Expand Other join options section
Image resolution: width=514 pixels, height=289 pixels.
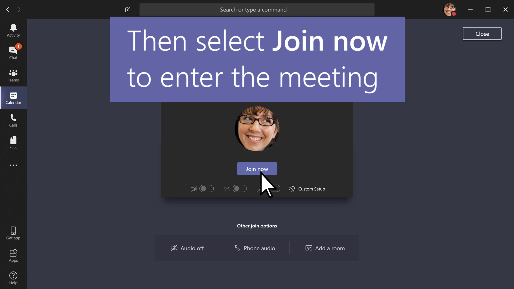click(257, 225)
